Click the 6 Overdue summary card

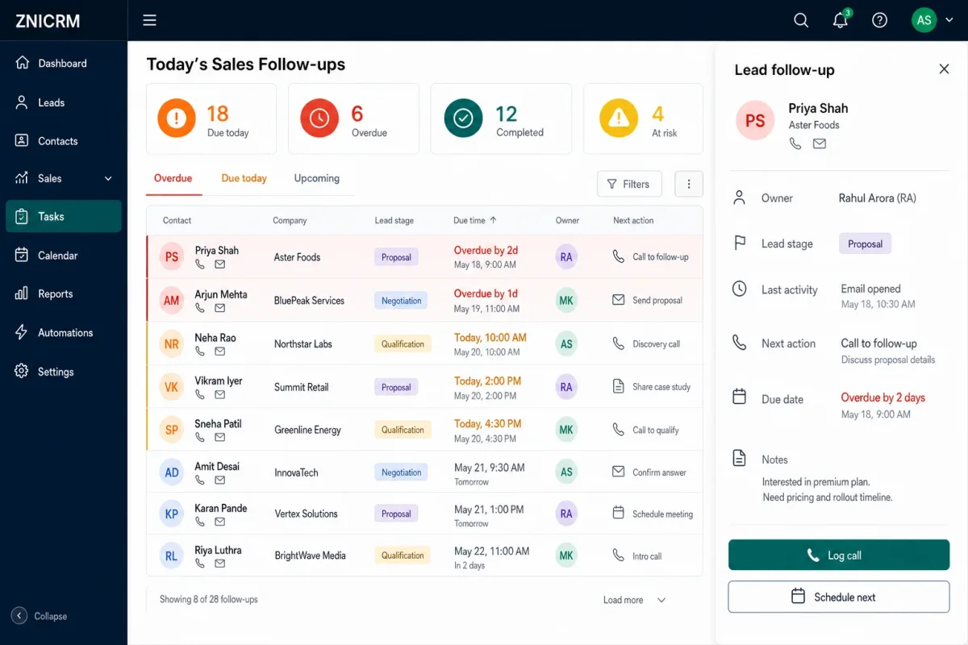(353, 119)
